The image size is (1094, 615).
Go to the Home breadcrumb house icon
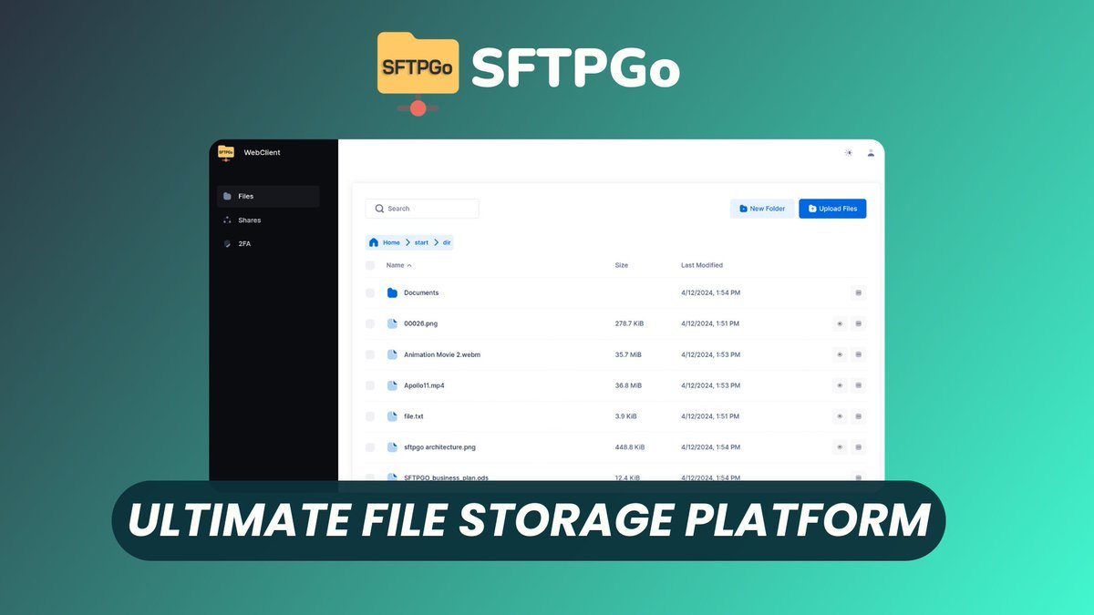(374, 242)
